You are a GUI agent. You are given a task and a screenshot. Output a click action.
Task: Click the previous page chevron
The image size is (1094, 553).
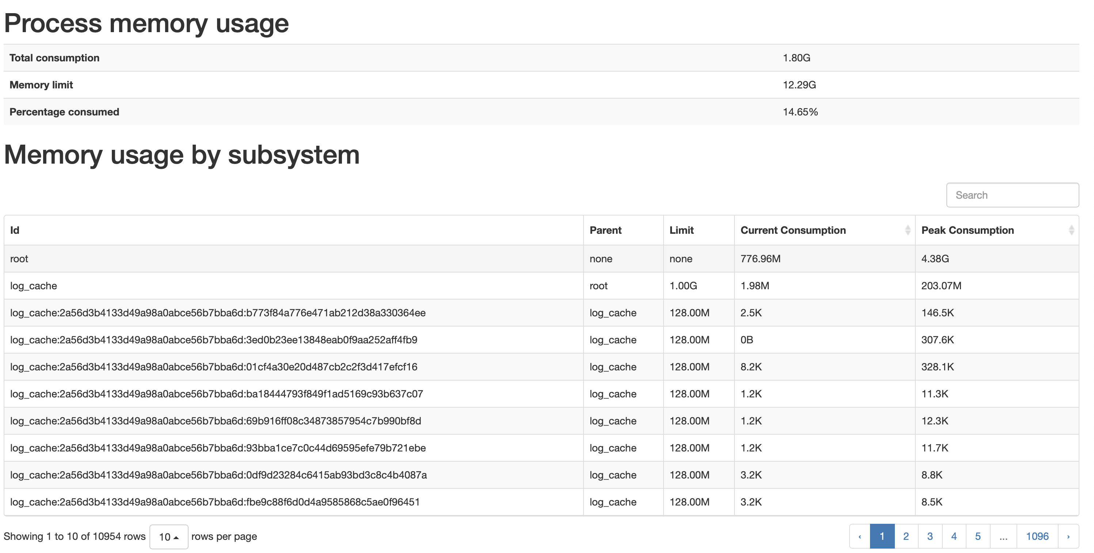pos(861,536)
